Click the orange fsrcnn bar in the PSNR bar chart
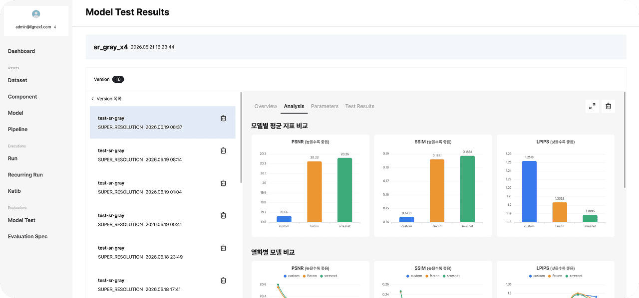Viewport: 639px width, 298px height. 315,192
